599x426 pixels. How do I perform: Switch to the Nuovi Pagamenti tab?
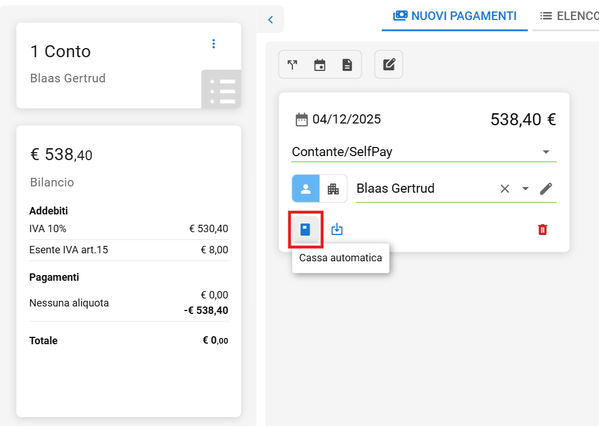[455, 16]
